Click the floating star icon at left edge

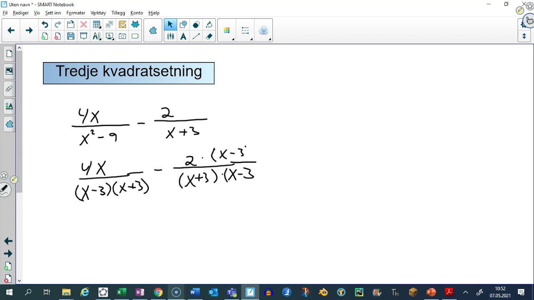point(4,175)
